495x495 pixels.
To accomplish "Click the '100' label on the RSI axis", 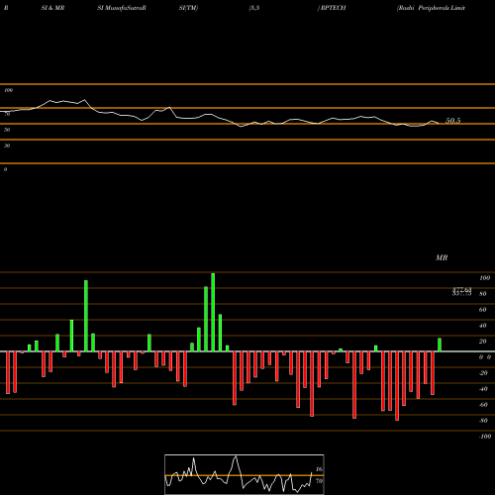I will [9, 90].
